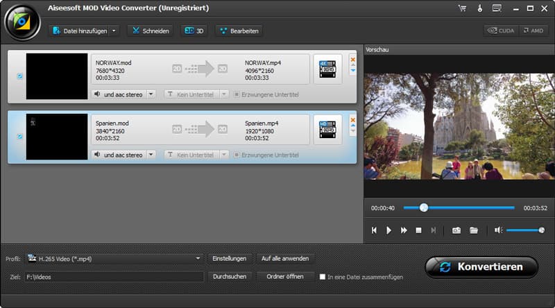This screenshot has width=555, height=308.
Task: Click in the Ziel path field
Action: click(x=114, y=277)
